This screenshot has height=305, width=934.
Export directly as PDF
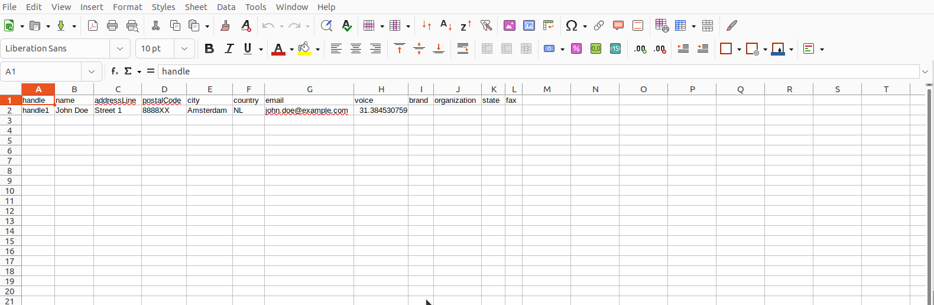point(93,25)
